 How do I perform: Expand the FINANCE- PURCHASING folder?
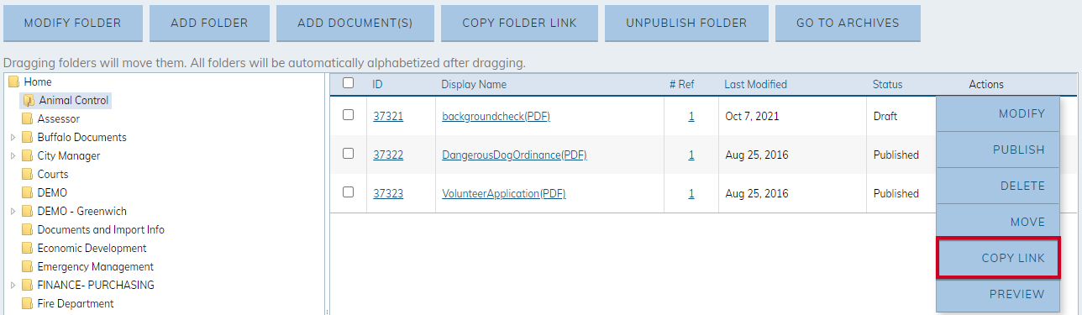pos(13,286)
